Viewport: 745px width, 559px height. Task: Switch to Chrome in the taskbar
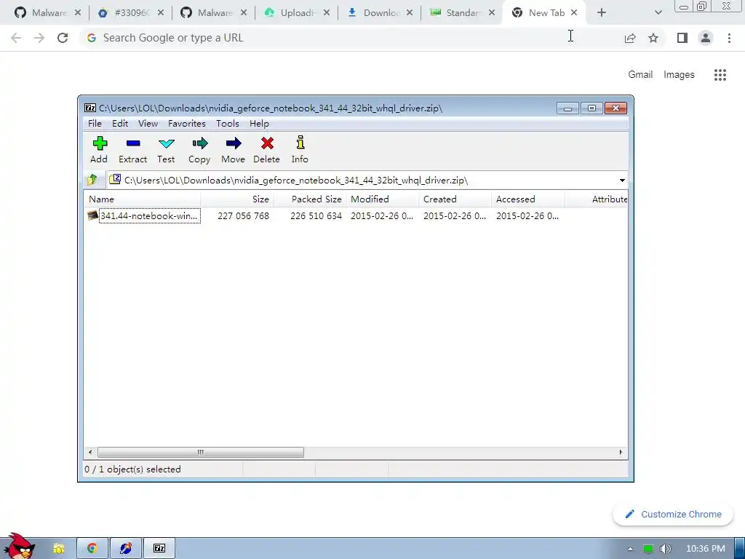(92, 549)
